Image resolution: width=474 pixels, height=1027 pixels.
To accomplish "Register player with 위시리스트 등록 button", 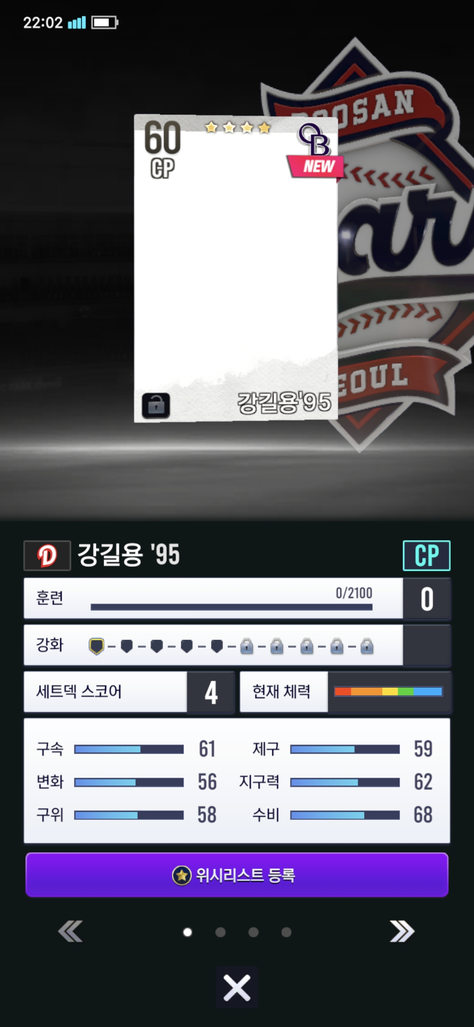I will point(237,875).
